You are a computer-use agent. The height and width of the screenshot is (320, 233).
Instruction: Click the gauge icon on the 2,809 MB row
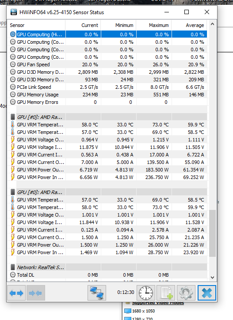coord(13,72)
